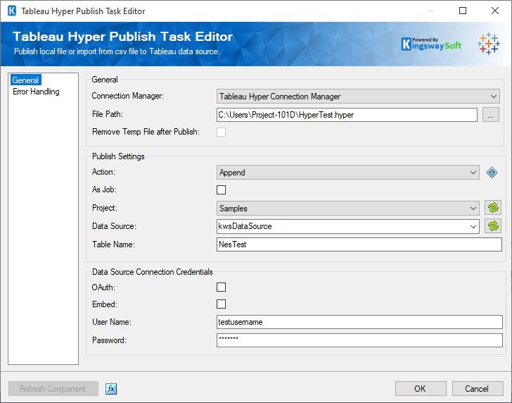Maximize the task editor window
The width and height of the screenshot is (512, 403).
click(x=463, y=11)
